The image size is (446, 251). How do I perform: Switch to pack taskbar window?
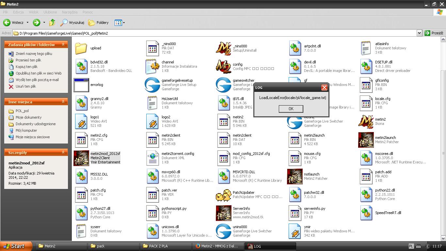tap(114, 246)
